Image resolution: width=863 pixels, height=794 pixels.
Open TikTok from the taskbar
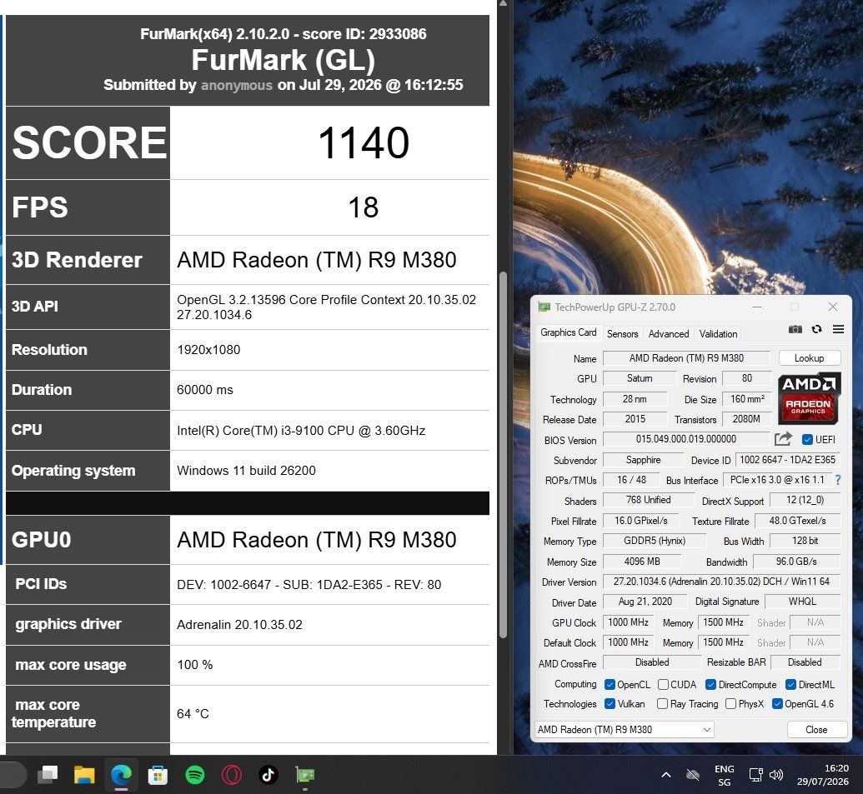[x=268, y=775]
